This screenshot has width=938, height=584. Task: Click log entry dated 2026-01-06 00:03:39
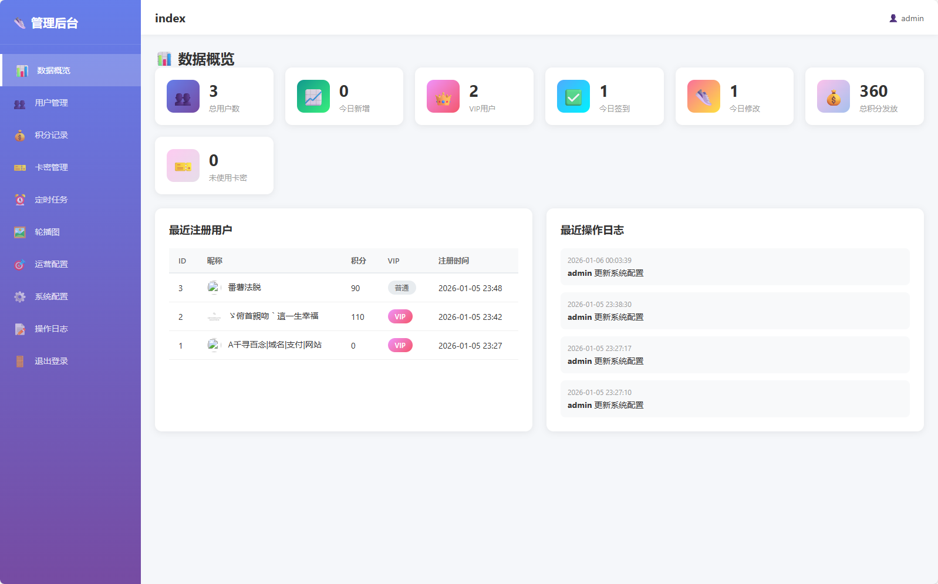735,267
